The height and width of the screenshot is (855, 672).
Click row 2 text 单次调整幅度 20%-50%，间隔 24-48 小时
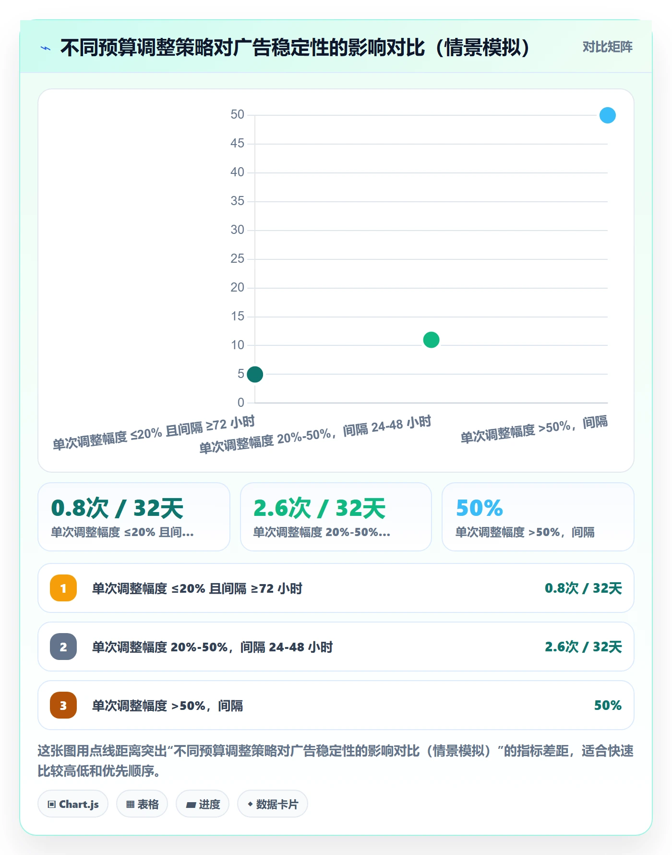pos(212,647)
